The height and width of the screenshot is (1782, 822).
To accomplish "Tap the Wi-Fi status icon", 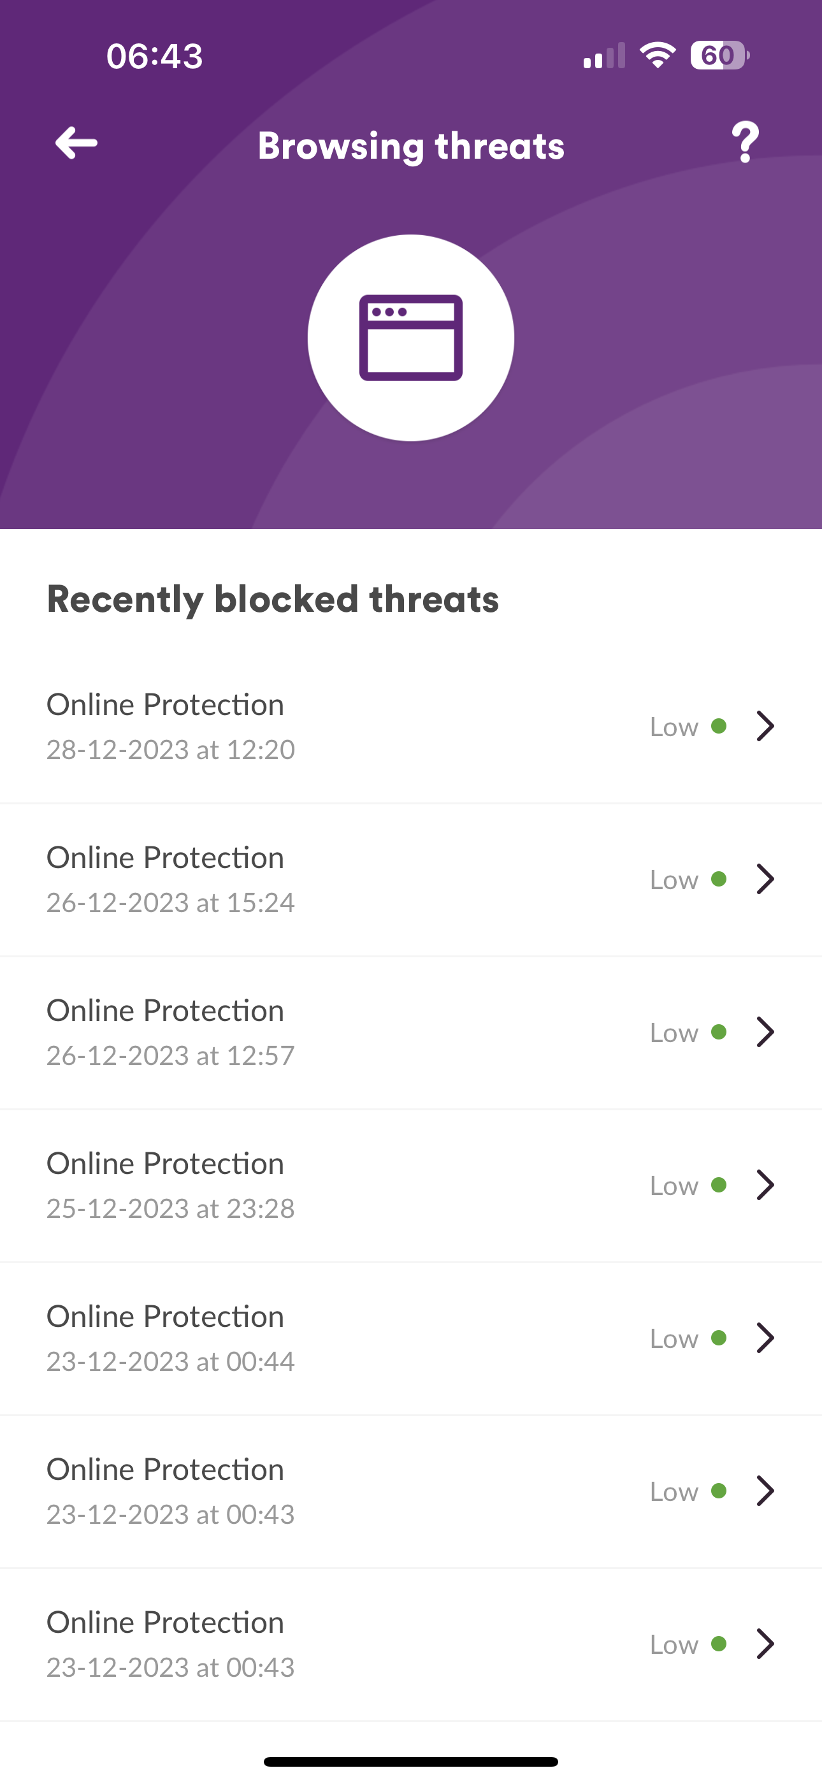I will (658, 55).
